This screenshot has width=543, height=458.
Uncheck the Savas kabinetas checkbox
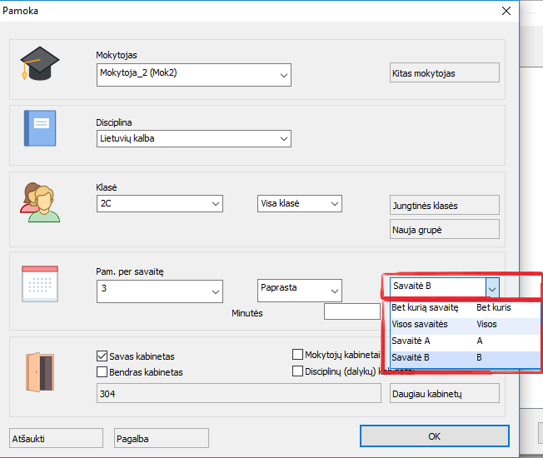coord(102,356)
